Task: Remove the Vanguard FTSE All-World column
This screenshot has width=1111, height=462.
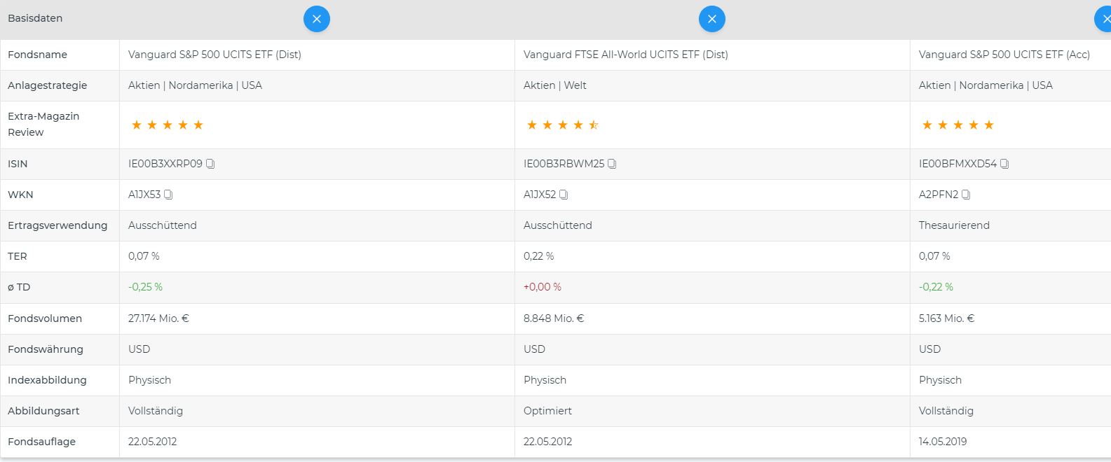Action: tap(712, 19)
